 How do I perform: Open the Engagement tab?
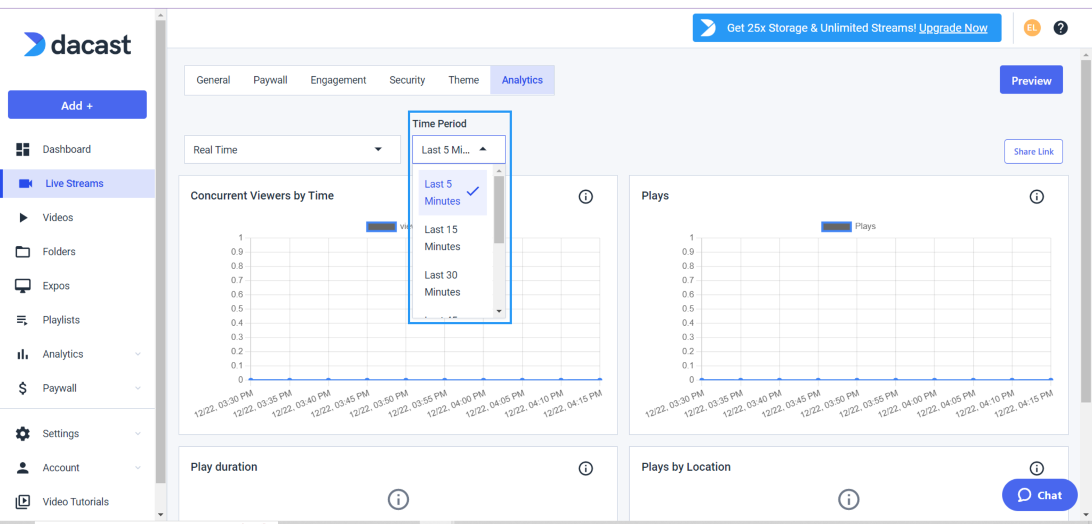coord(338,80)
